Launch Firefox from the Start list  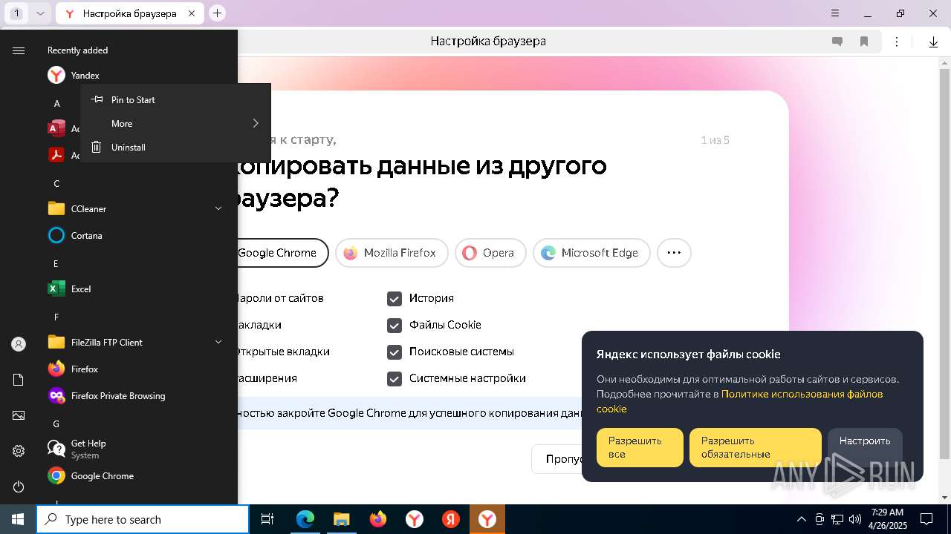click(x=134, y=369)
